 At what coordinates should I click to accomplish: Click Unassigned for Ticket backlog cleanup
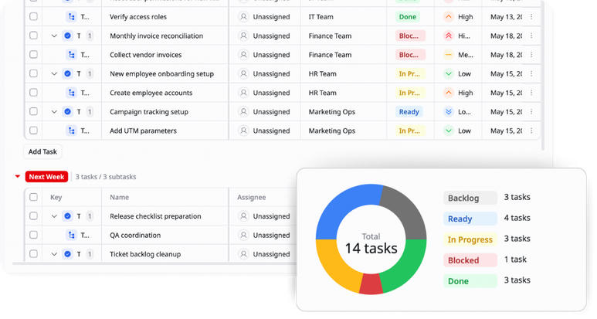tap(271, 254)
